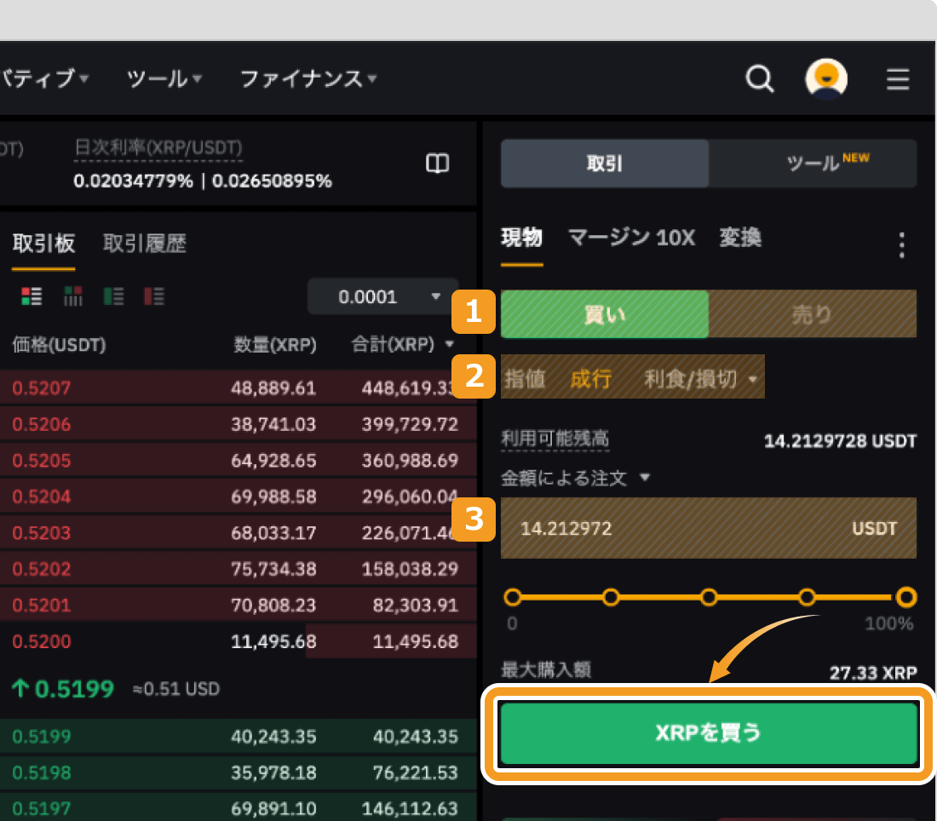
Task: Open the user profile avatar
Action: coord(826,78)
